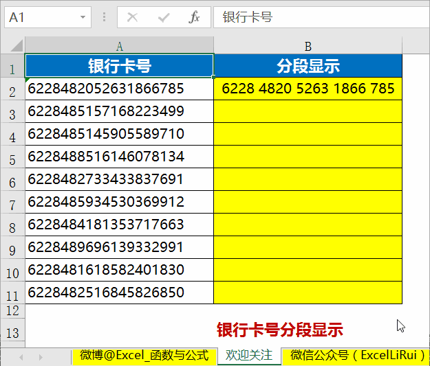Select row 4 header
This screenshot has height=366, width=430.
click(x=12, y=134)
